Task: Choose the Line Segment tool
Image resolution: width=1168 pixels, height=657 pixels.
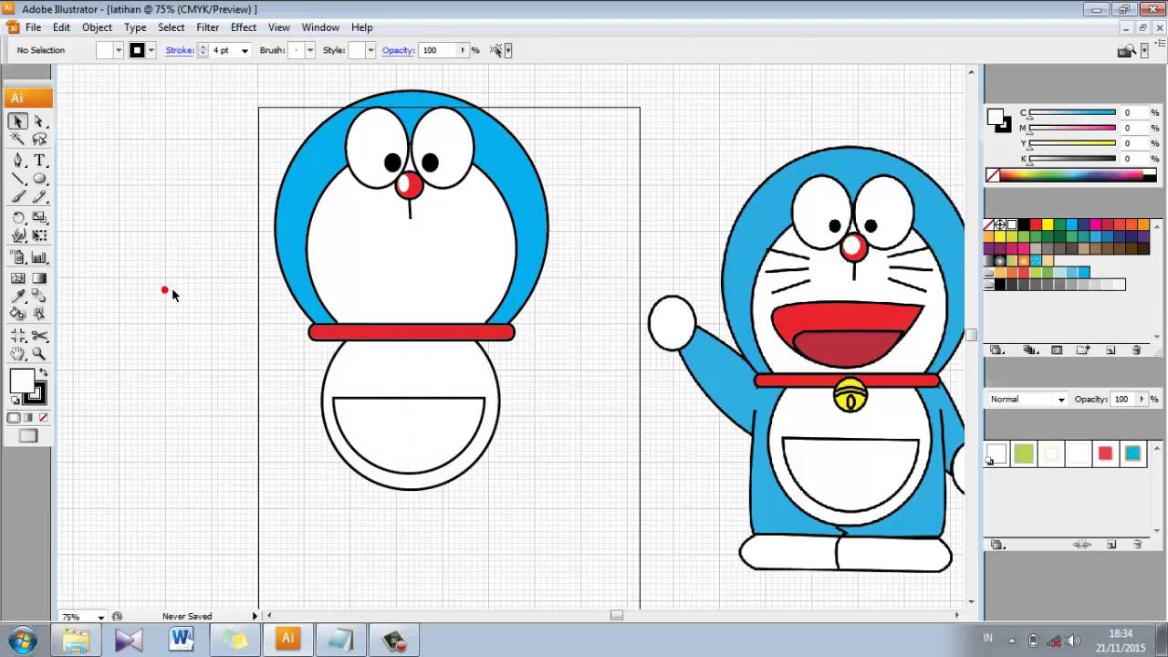Action: 17,179
